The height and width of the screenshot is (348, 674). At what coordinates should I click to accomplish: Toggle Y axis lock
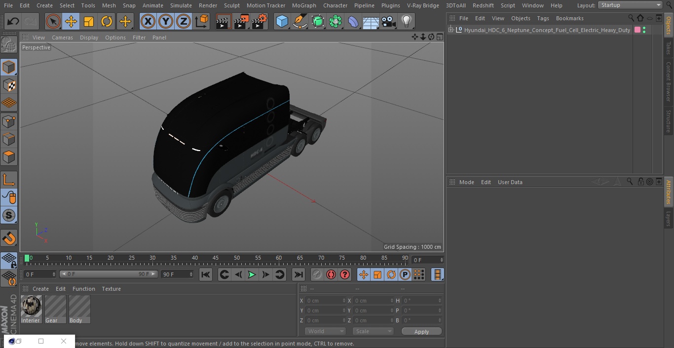(x=166, y=21)
